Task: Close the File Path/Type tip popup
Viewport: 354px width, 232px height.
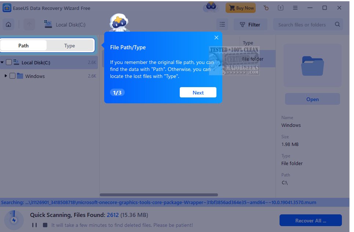Action: pyautogui.click(x=216, y=38)
